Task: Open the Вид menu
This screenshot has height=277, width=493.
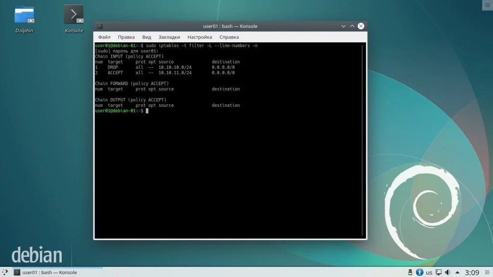Action: tap(146, 37)
